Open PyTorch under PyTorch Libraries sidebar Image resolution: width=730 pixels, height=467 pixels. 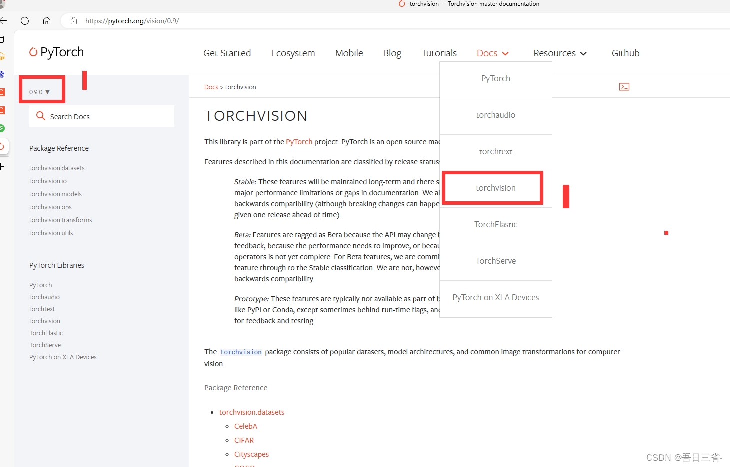click(x=40, y=285)
